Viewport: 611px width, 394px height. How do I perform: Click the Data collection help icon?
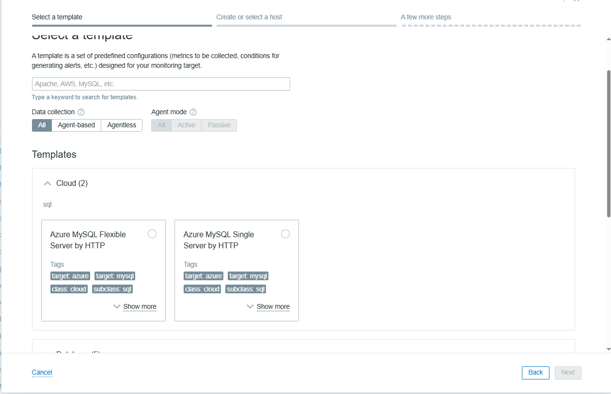click(81, 112)
